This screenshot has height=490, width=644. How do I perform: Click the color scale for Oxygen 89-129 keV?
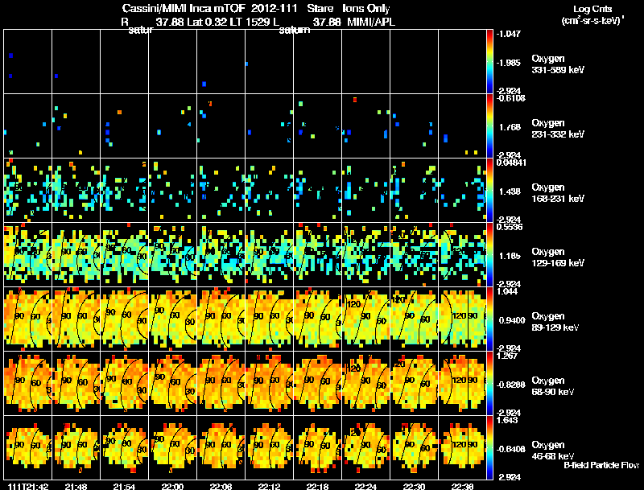[489, 319]
